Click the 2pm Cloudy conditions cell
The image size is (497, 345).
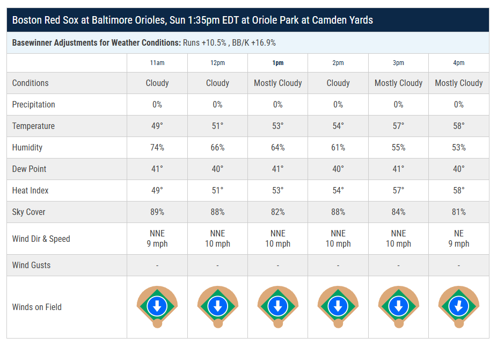(338, 83)
